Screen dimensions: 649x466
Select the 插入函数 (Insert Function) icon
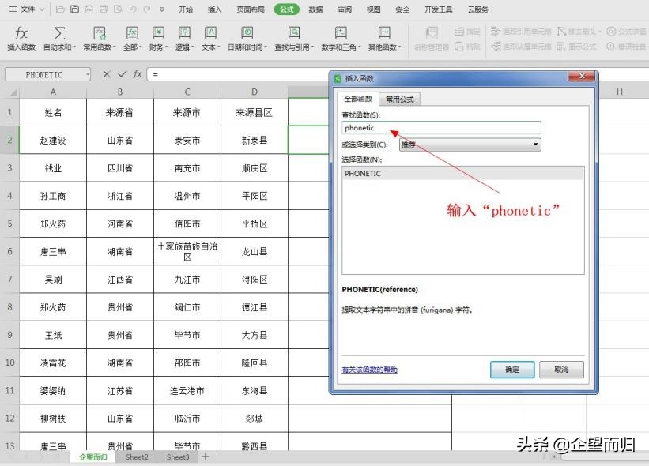(x=21, y=39)
